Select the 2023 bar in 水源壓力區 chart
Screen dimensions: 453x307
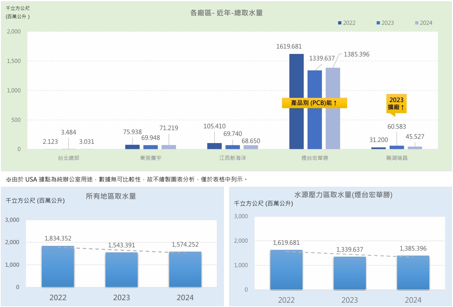(350, 273)
